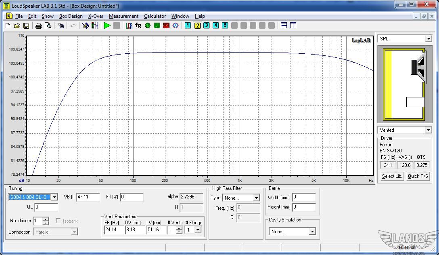Click the circular V voltmeter icon
The width and height of the screenshot is (439, 255).
coord(175,26)
